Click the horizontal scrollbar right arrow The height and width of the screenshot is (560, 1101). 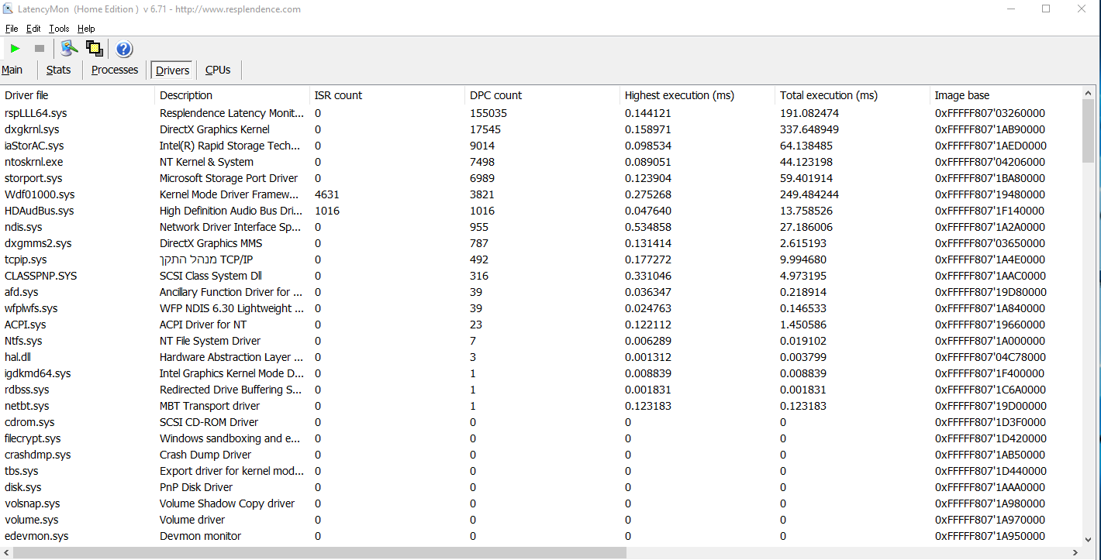pyautogui.click(x=1075, y=553)
